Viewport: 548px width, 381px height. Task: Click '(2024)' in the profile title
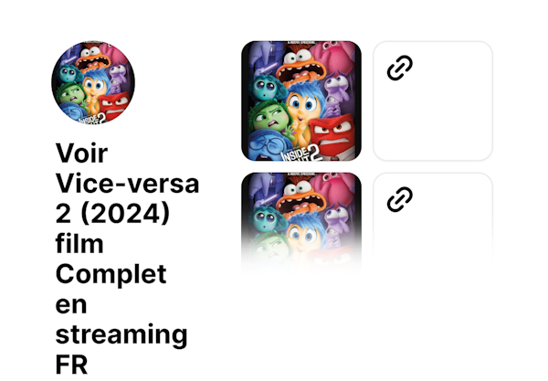(x=125, y=213)
